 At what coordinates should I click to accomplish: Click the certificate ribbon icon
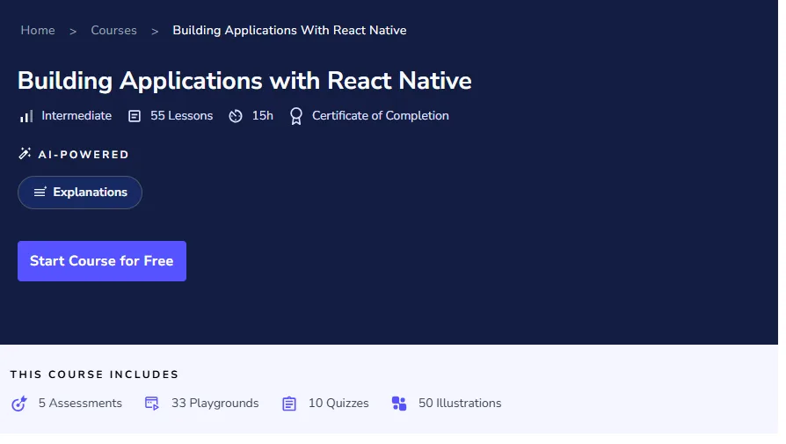pyautogui.click(x=296, y=116)
